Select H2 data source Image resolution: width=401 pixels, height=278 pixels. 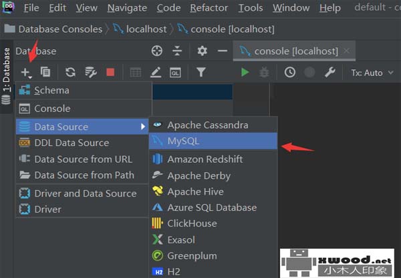(x=213, y=271)
